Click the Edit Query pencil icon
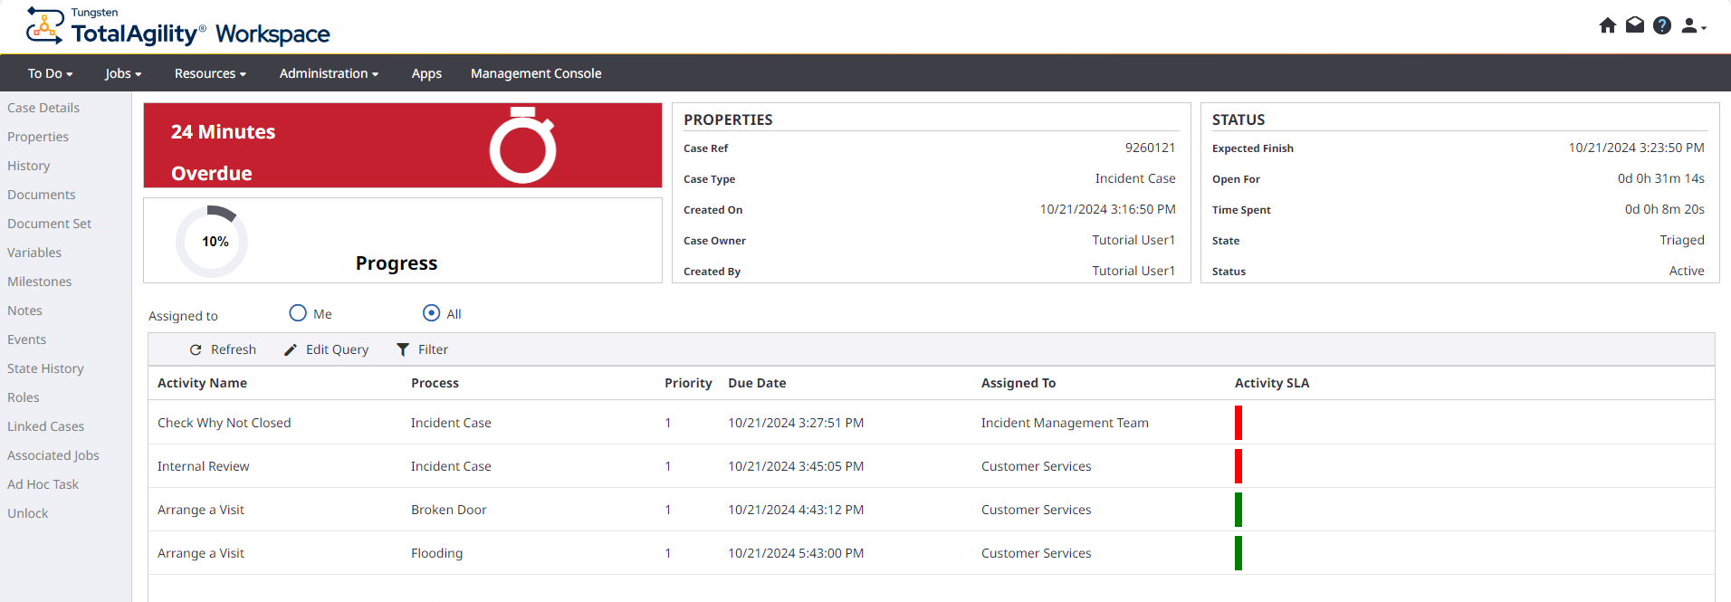 pos(291,349)
